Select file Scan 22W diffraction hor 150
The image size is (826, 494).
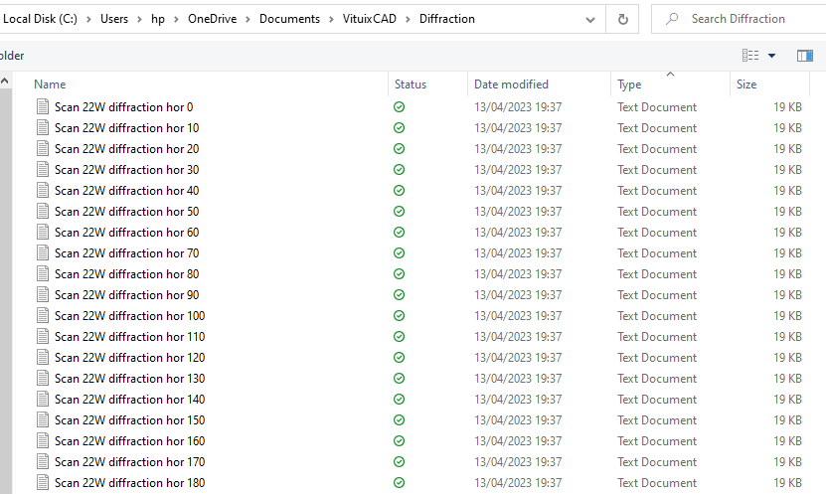pos(129,420)
